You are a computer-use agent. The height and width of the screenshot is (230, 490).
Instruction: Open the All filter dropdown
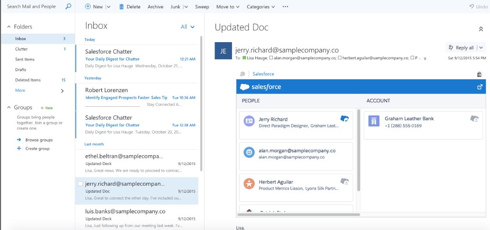[x=187, y=27]
